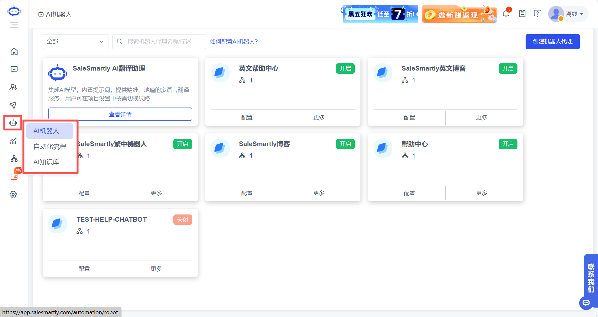Click 创建机器人代理 button
Viewport: 598px width, 317px height.
(x=553, y=41)
